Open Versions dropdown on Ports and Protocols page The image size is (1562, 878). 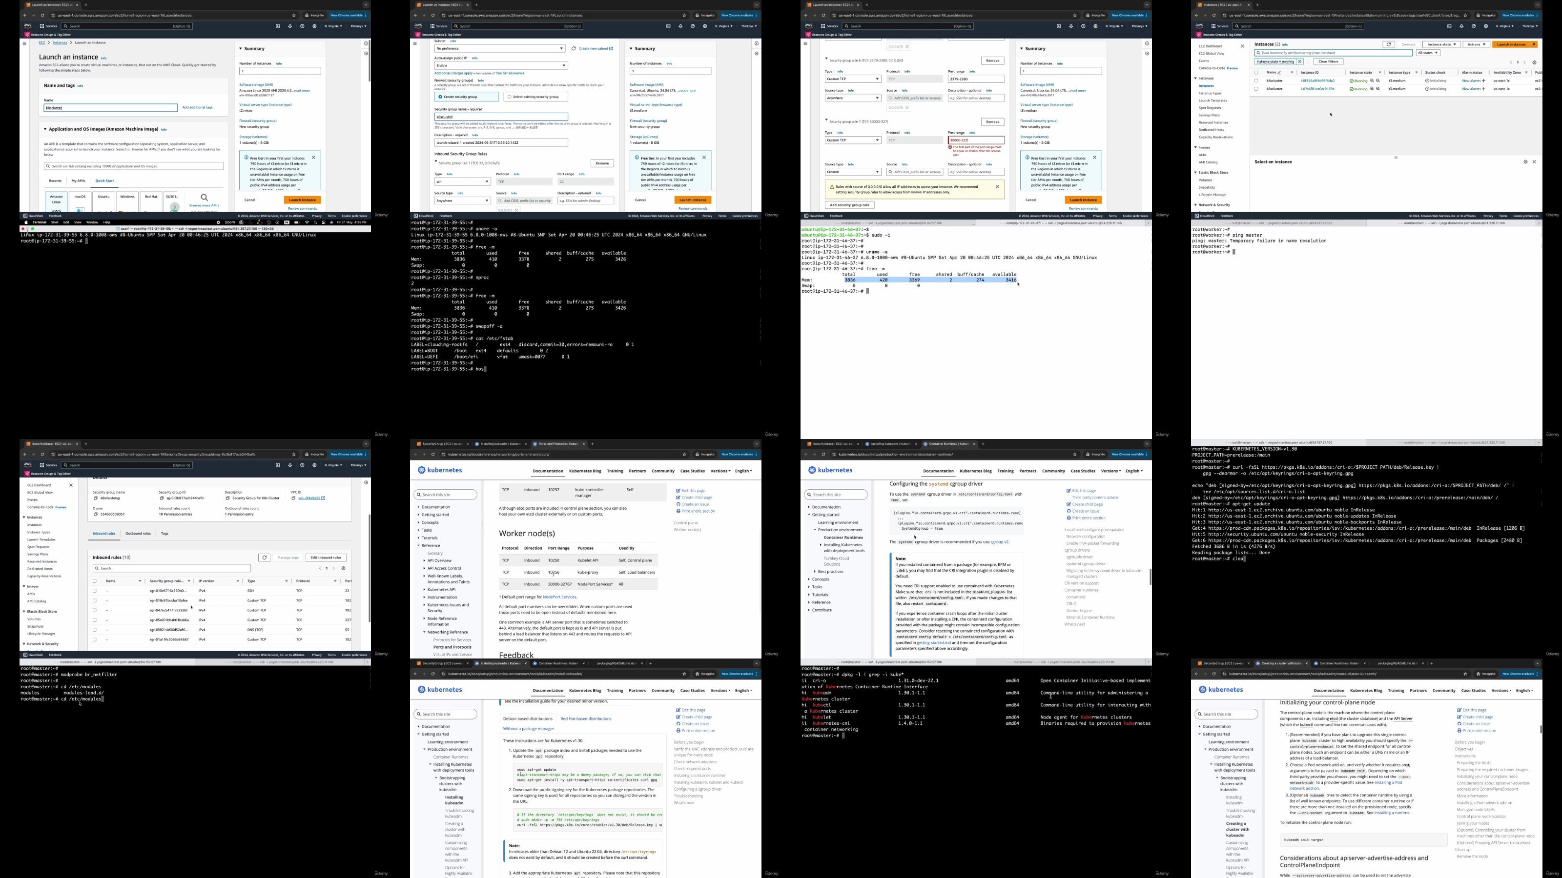[x=720, y=471]
